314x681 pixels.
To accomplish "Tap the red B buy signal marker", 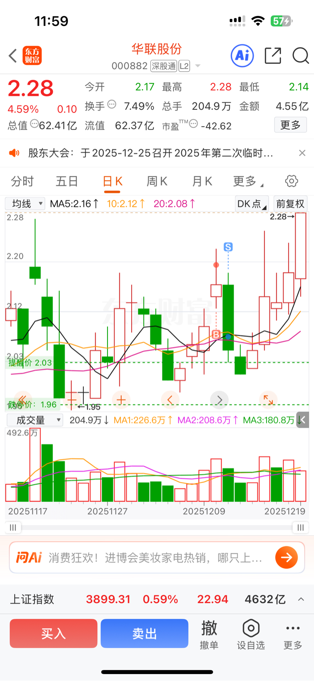I will pyautogui.click(x=216, y=334).
